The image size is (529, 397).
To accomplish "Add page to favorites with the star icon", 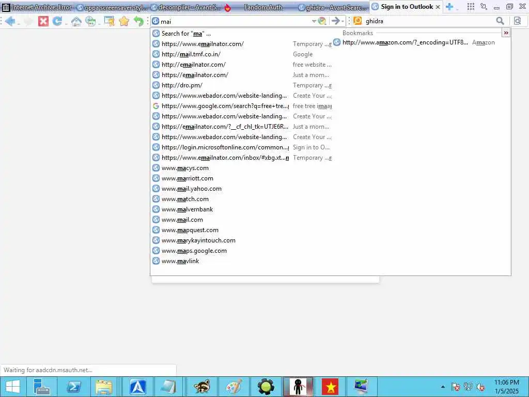I will [x=124, y=21].
